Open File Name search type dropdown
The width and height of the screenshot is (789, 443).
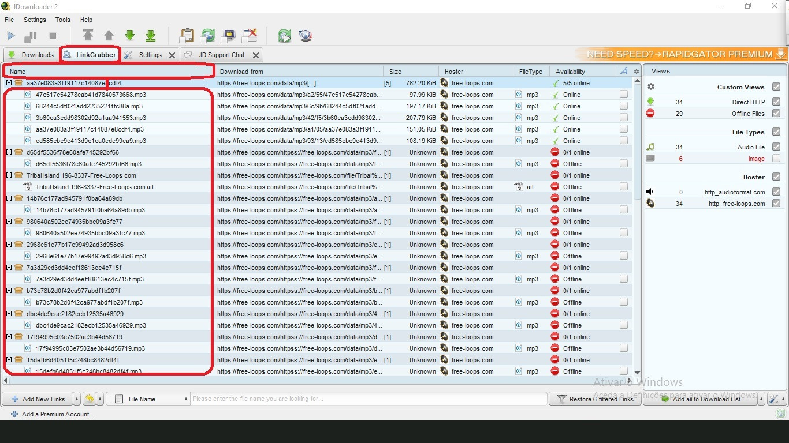coord(148,399)
